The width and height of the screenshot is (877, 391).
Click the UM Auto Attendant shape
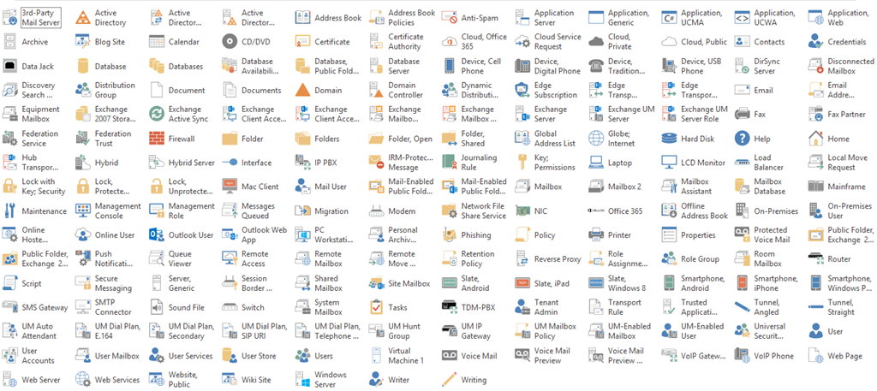coord(10,331)
